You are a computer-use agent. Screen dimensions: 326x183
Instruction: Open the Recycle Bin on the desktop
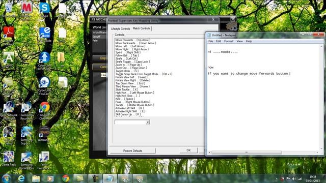pos(9,9)
